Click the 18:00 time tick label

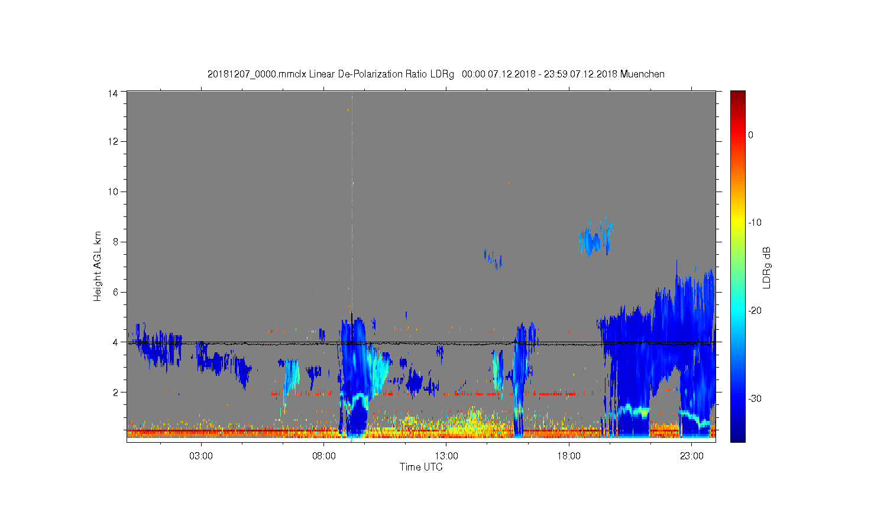pos(569,456)
